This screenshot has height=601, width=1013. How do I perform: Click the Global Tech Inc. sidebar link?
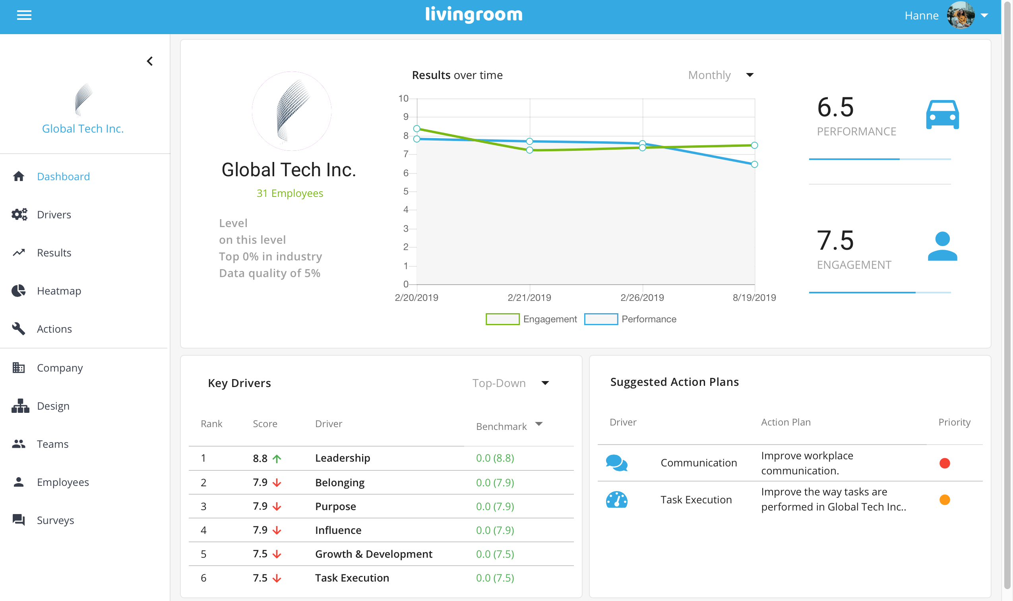(x=83, y=129)
